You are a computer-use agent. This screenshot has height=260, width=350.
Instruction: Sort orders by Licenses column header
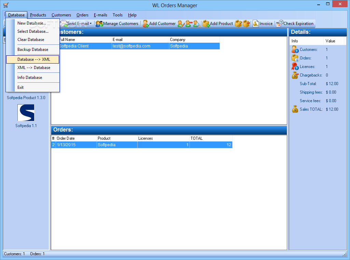coord(164,138)
